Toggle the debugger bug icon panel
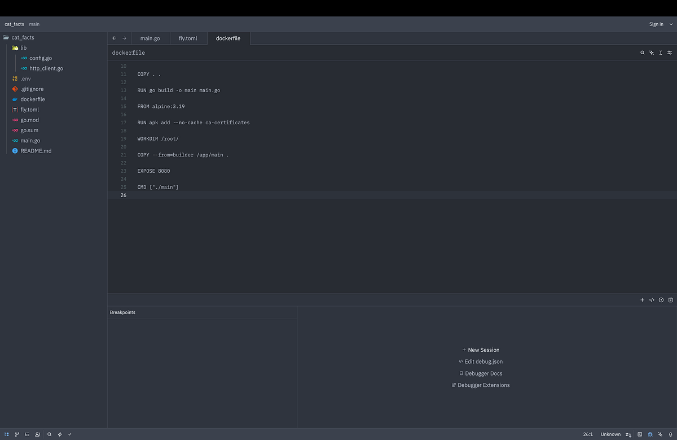677x440 pixels. 650,434
